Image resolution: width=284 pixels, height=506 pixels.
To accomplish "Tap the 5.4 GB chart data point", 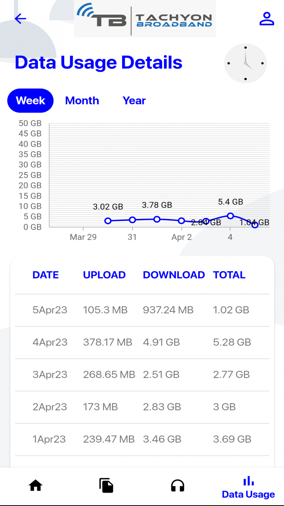I will click(x=230, y=216).
